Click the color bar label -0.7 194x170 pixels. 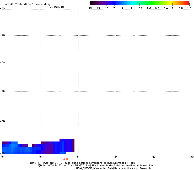pyautogui.click(x=139, y=8)
